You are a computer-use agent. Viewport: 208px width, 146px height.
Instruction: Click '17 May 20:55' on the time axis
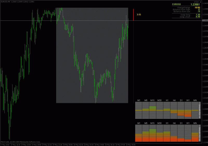[x=36, y=145]
